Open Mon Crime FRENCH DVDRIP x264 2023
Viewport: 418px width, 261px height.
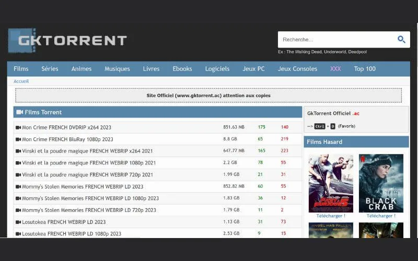67,127
